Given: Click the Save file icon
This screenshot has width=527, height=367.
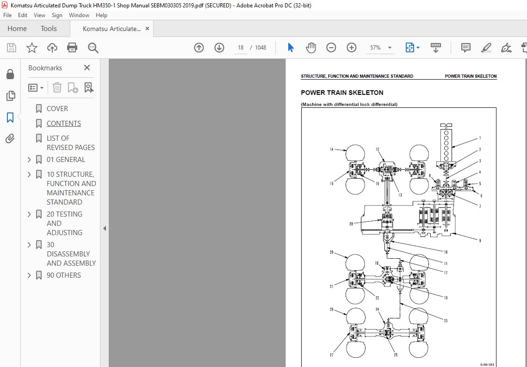Looking at the screenshot, I should pos(12,48).
